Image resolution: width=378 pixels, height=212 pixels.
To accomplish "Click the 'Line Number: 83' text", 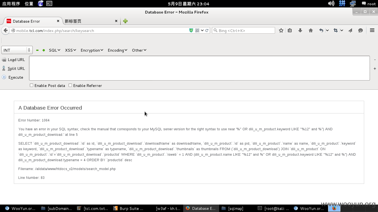I will [x=32, y=178].
